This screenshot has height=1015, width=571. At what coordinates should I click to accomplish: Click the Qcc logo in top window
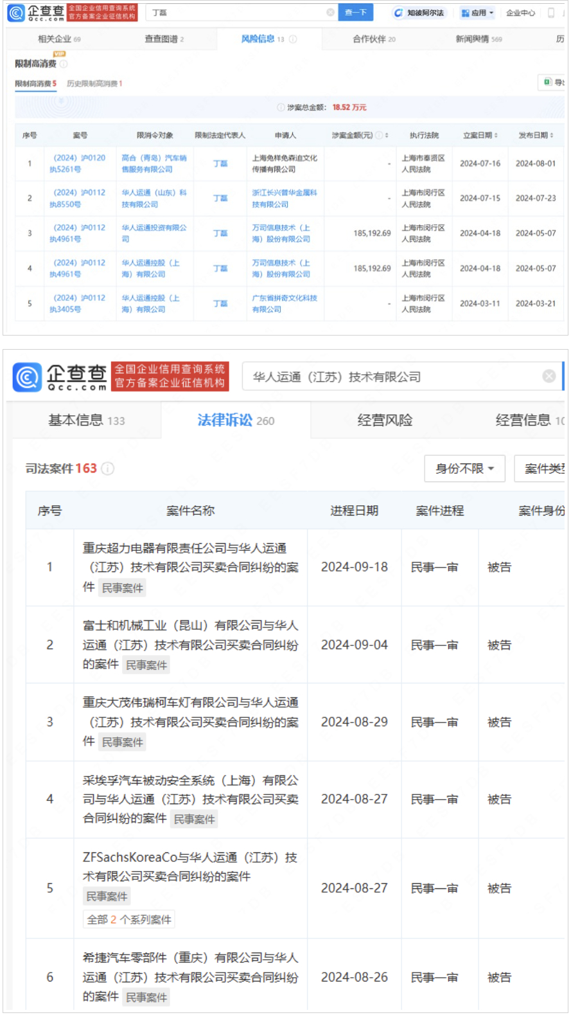[x=36, y=12]
